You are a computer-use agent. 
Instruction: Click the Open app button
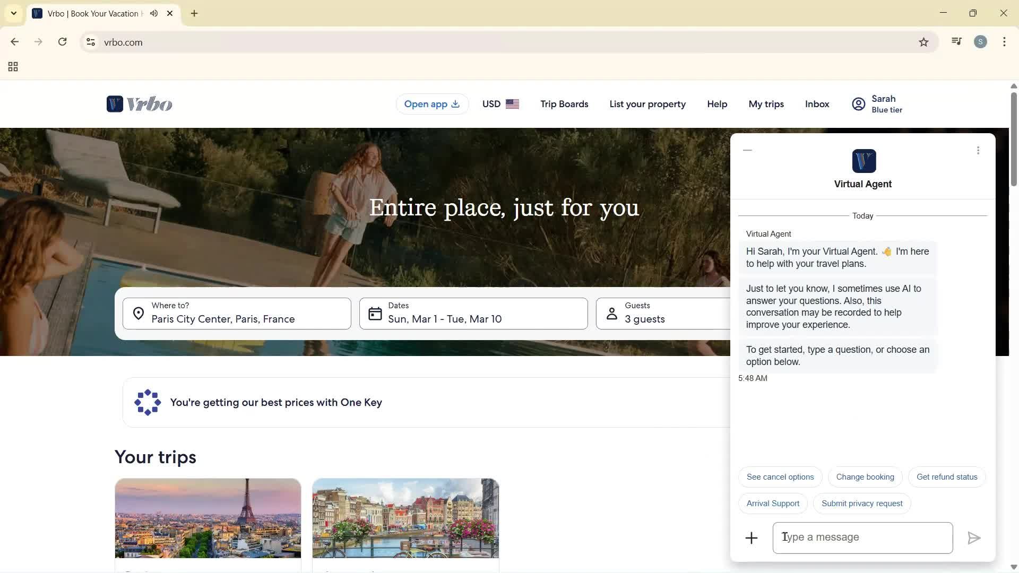431,104
